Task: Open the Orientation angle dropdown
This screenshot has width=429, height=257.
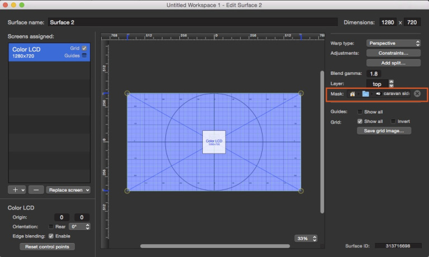Action: [x=79, y=226]
